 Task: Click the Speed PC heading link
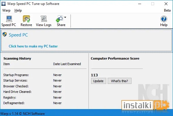[18, 35]
